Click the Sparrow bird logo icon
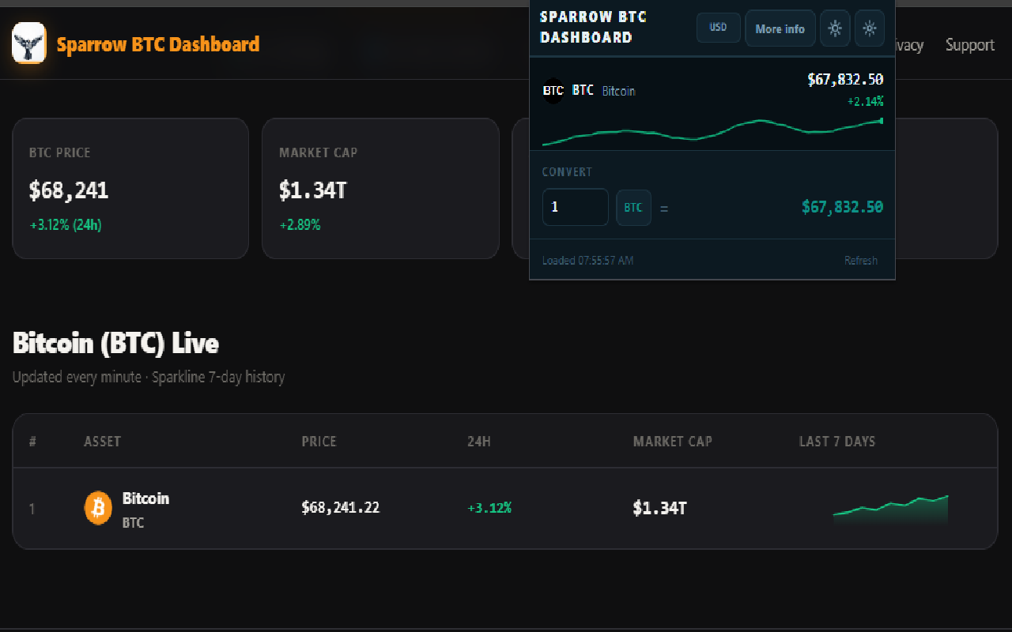This screenshot has width=1012, height=632. [x=29, y=43]
